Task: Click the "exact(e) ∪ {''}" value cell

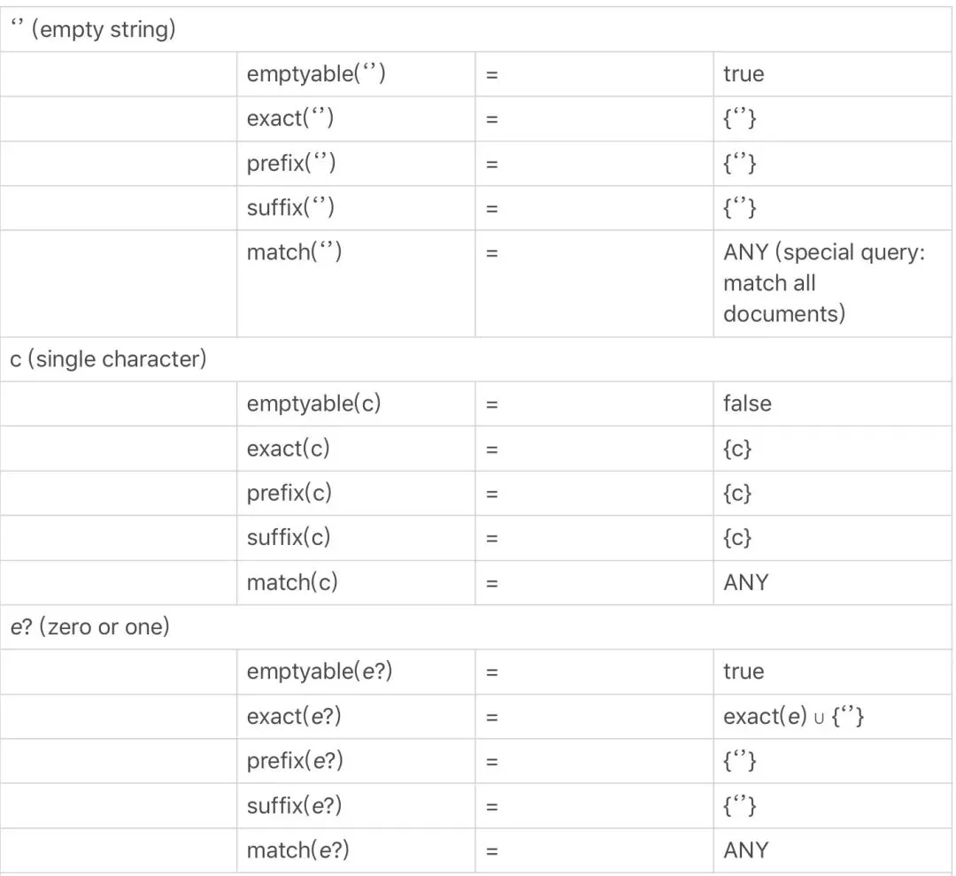Action: [x=793, y=717]
